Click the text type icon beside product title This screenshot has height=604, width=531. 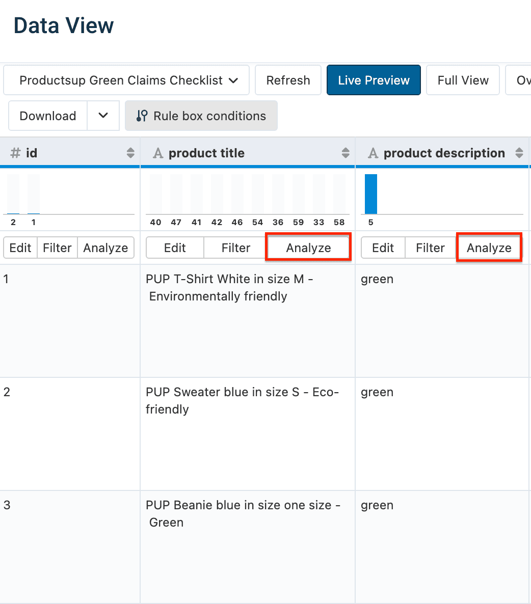point(158,153)
